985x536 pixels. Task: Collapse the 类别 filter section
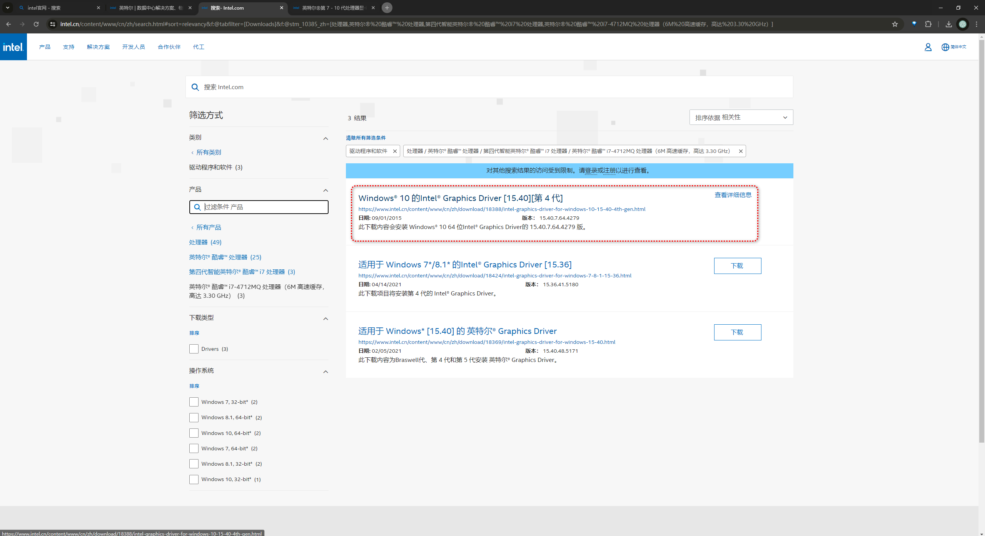(x=326, y=138)
